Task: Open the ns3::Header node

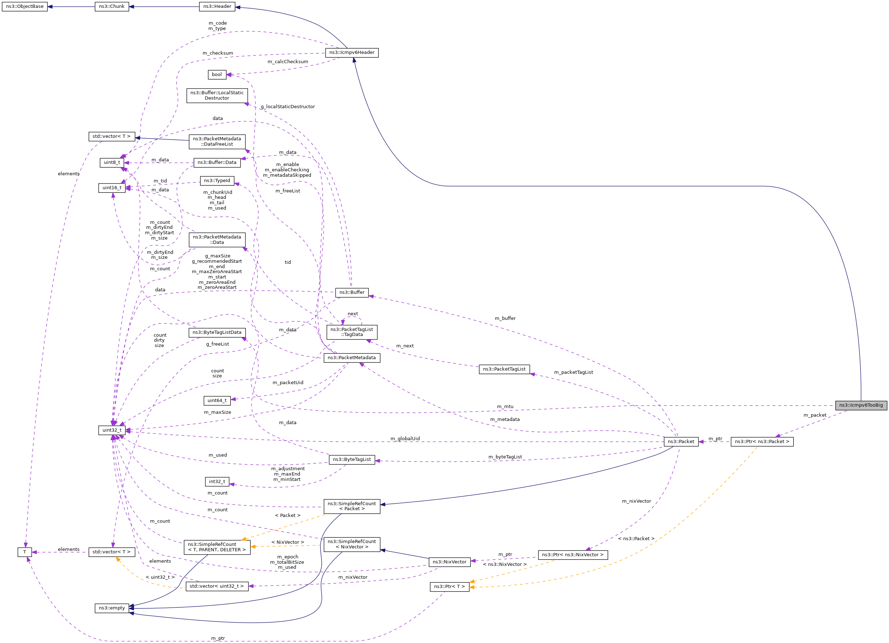Action: pyautogui.click(x=217, y=7)
